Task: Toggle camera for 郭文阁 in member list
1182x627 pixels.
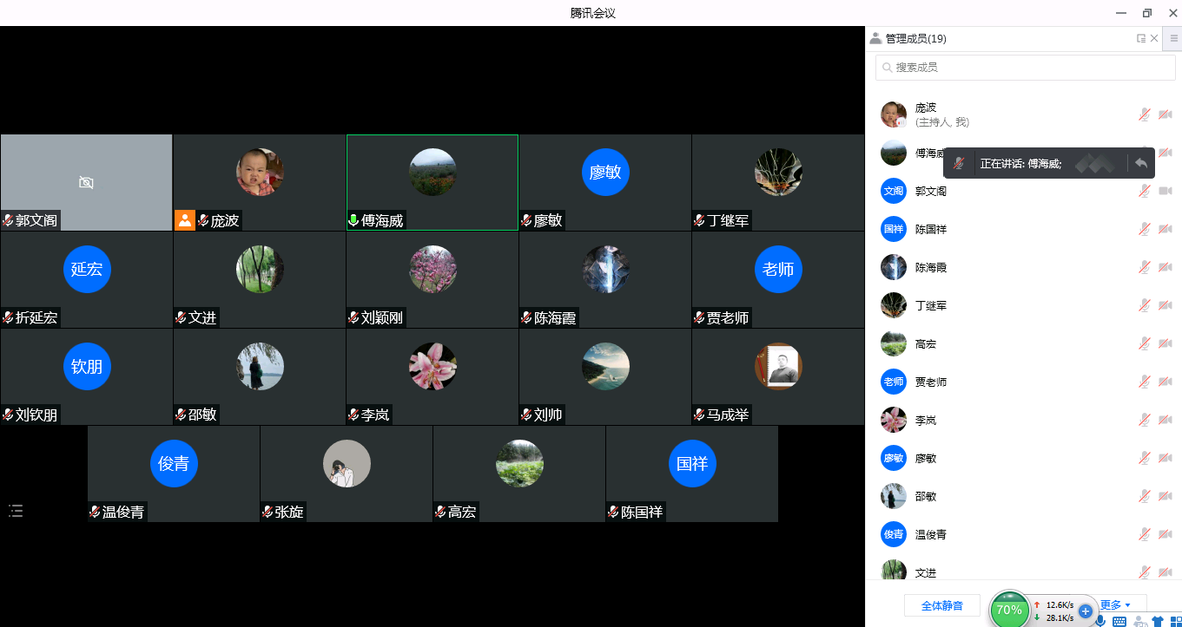Action: click(1165, 191)
